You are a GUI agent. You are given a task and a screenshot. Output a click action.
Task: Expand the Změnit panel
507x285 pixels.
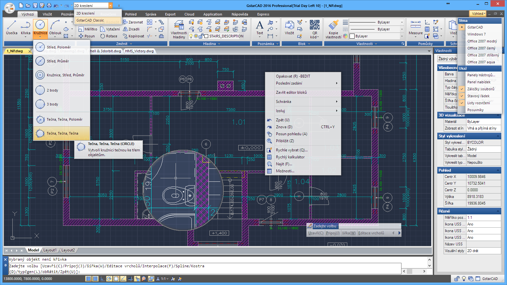coord(124,44)
